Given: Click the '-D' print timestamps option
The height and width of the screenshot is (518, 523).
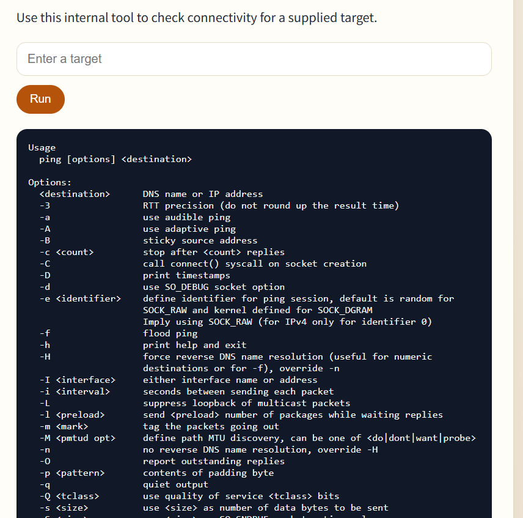Looking at the screenshot, I should point(135,275).
